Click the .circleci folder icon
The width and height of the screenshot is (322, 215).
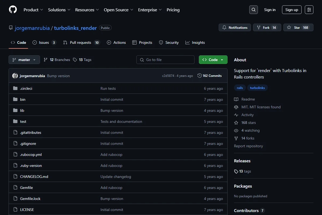click(15, 88)
